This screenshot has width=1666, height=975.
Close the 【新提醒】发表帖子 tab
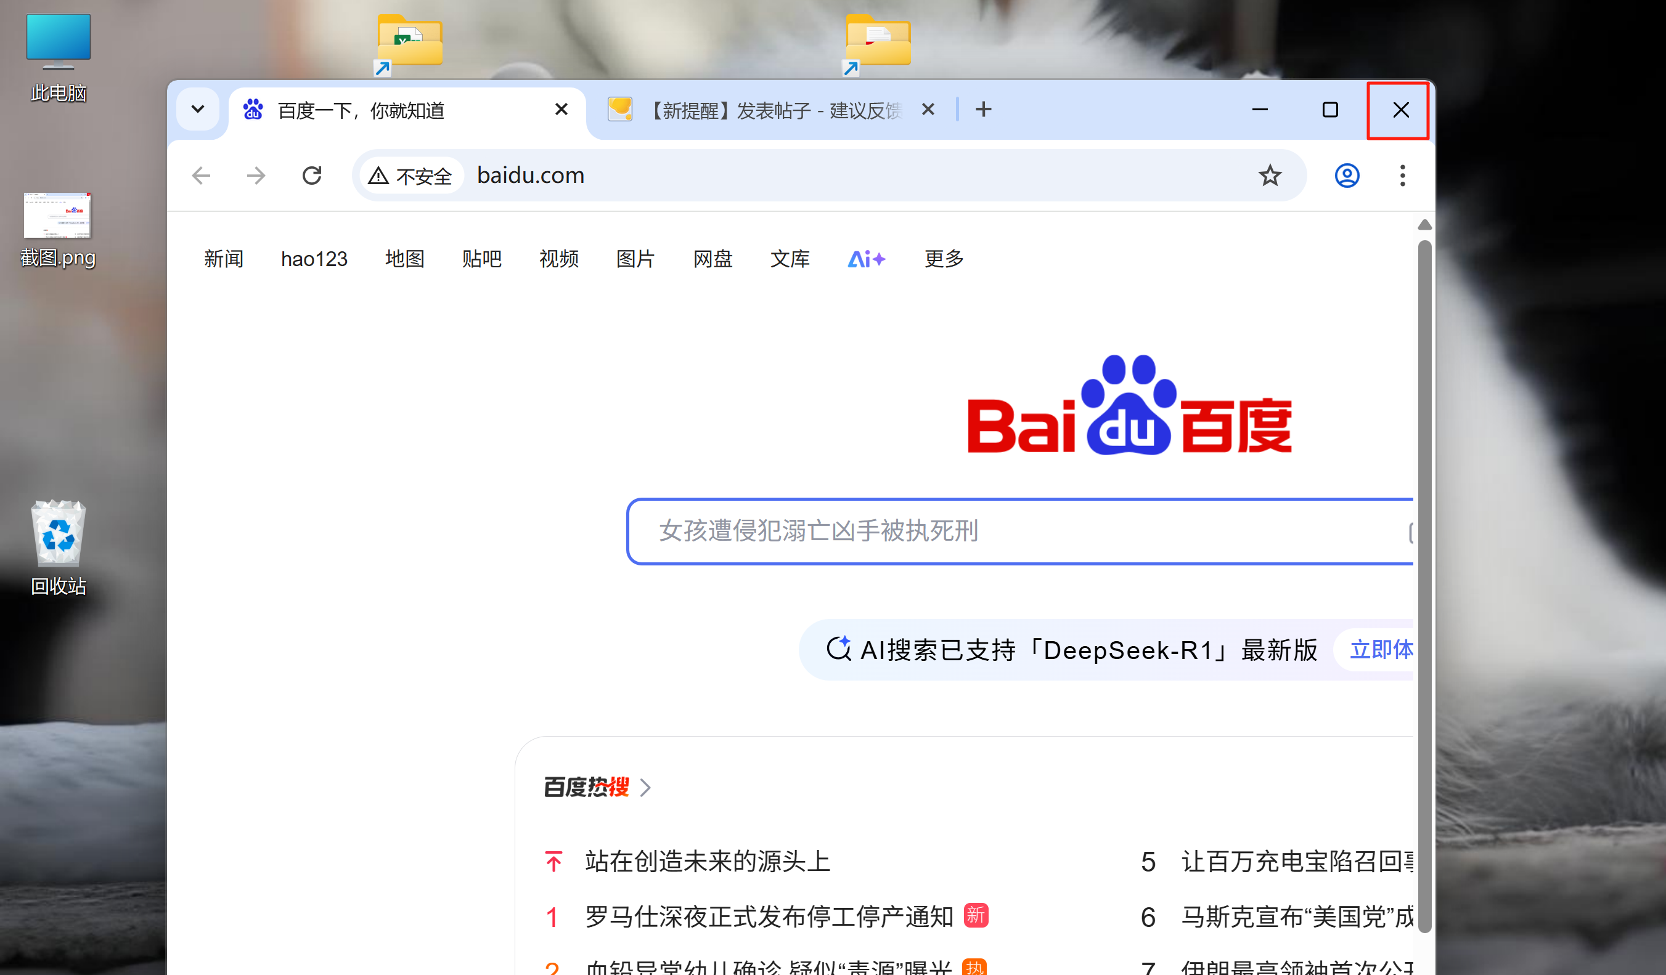pyautogui.click(x=928, y=110)
